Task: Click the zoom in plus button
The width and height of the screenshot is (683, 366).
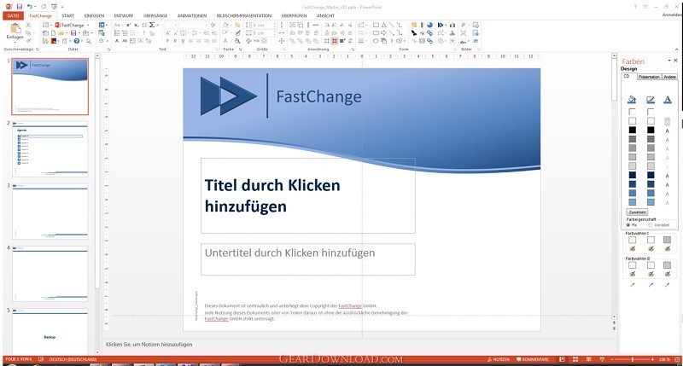Action: point(652,359)
